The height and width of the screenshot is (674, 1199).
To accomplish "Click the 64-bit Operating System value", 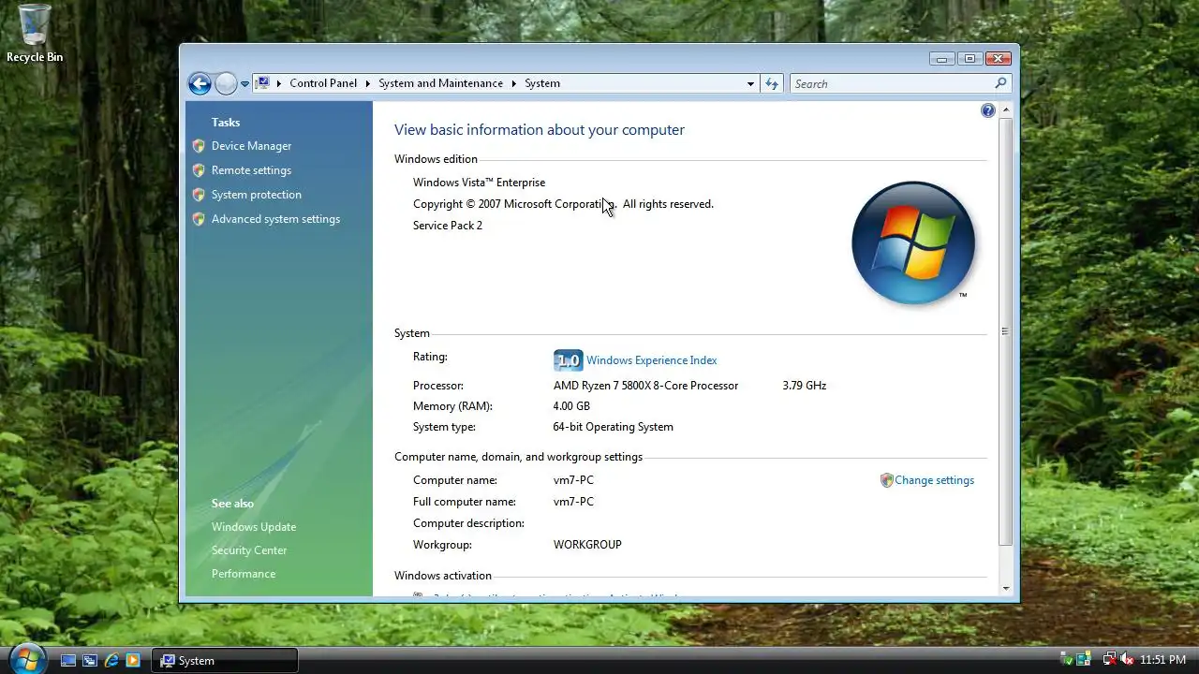I will point(613,427).
